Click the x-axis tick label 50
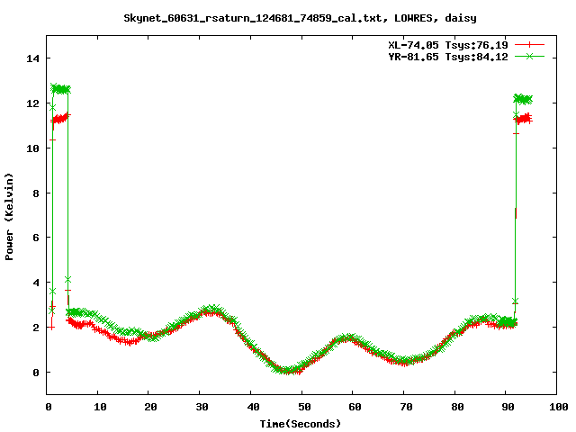The width and height of the screenshot is (576, 432). [304, 407]
